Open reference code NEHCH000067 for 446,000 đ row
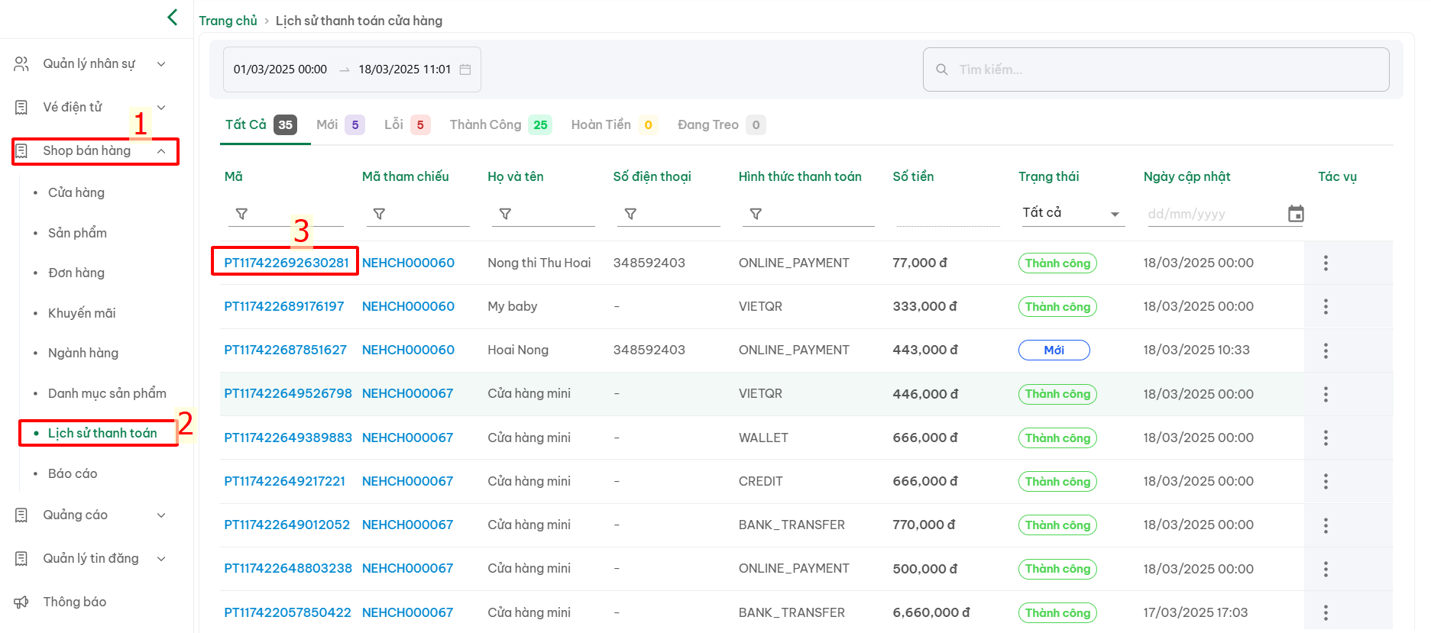1431x633 pixels. 407,393
